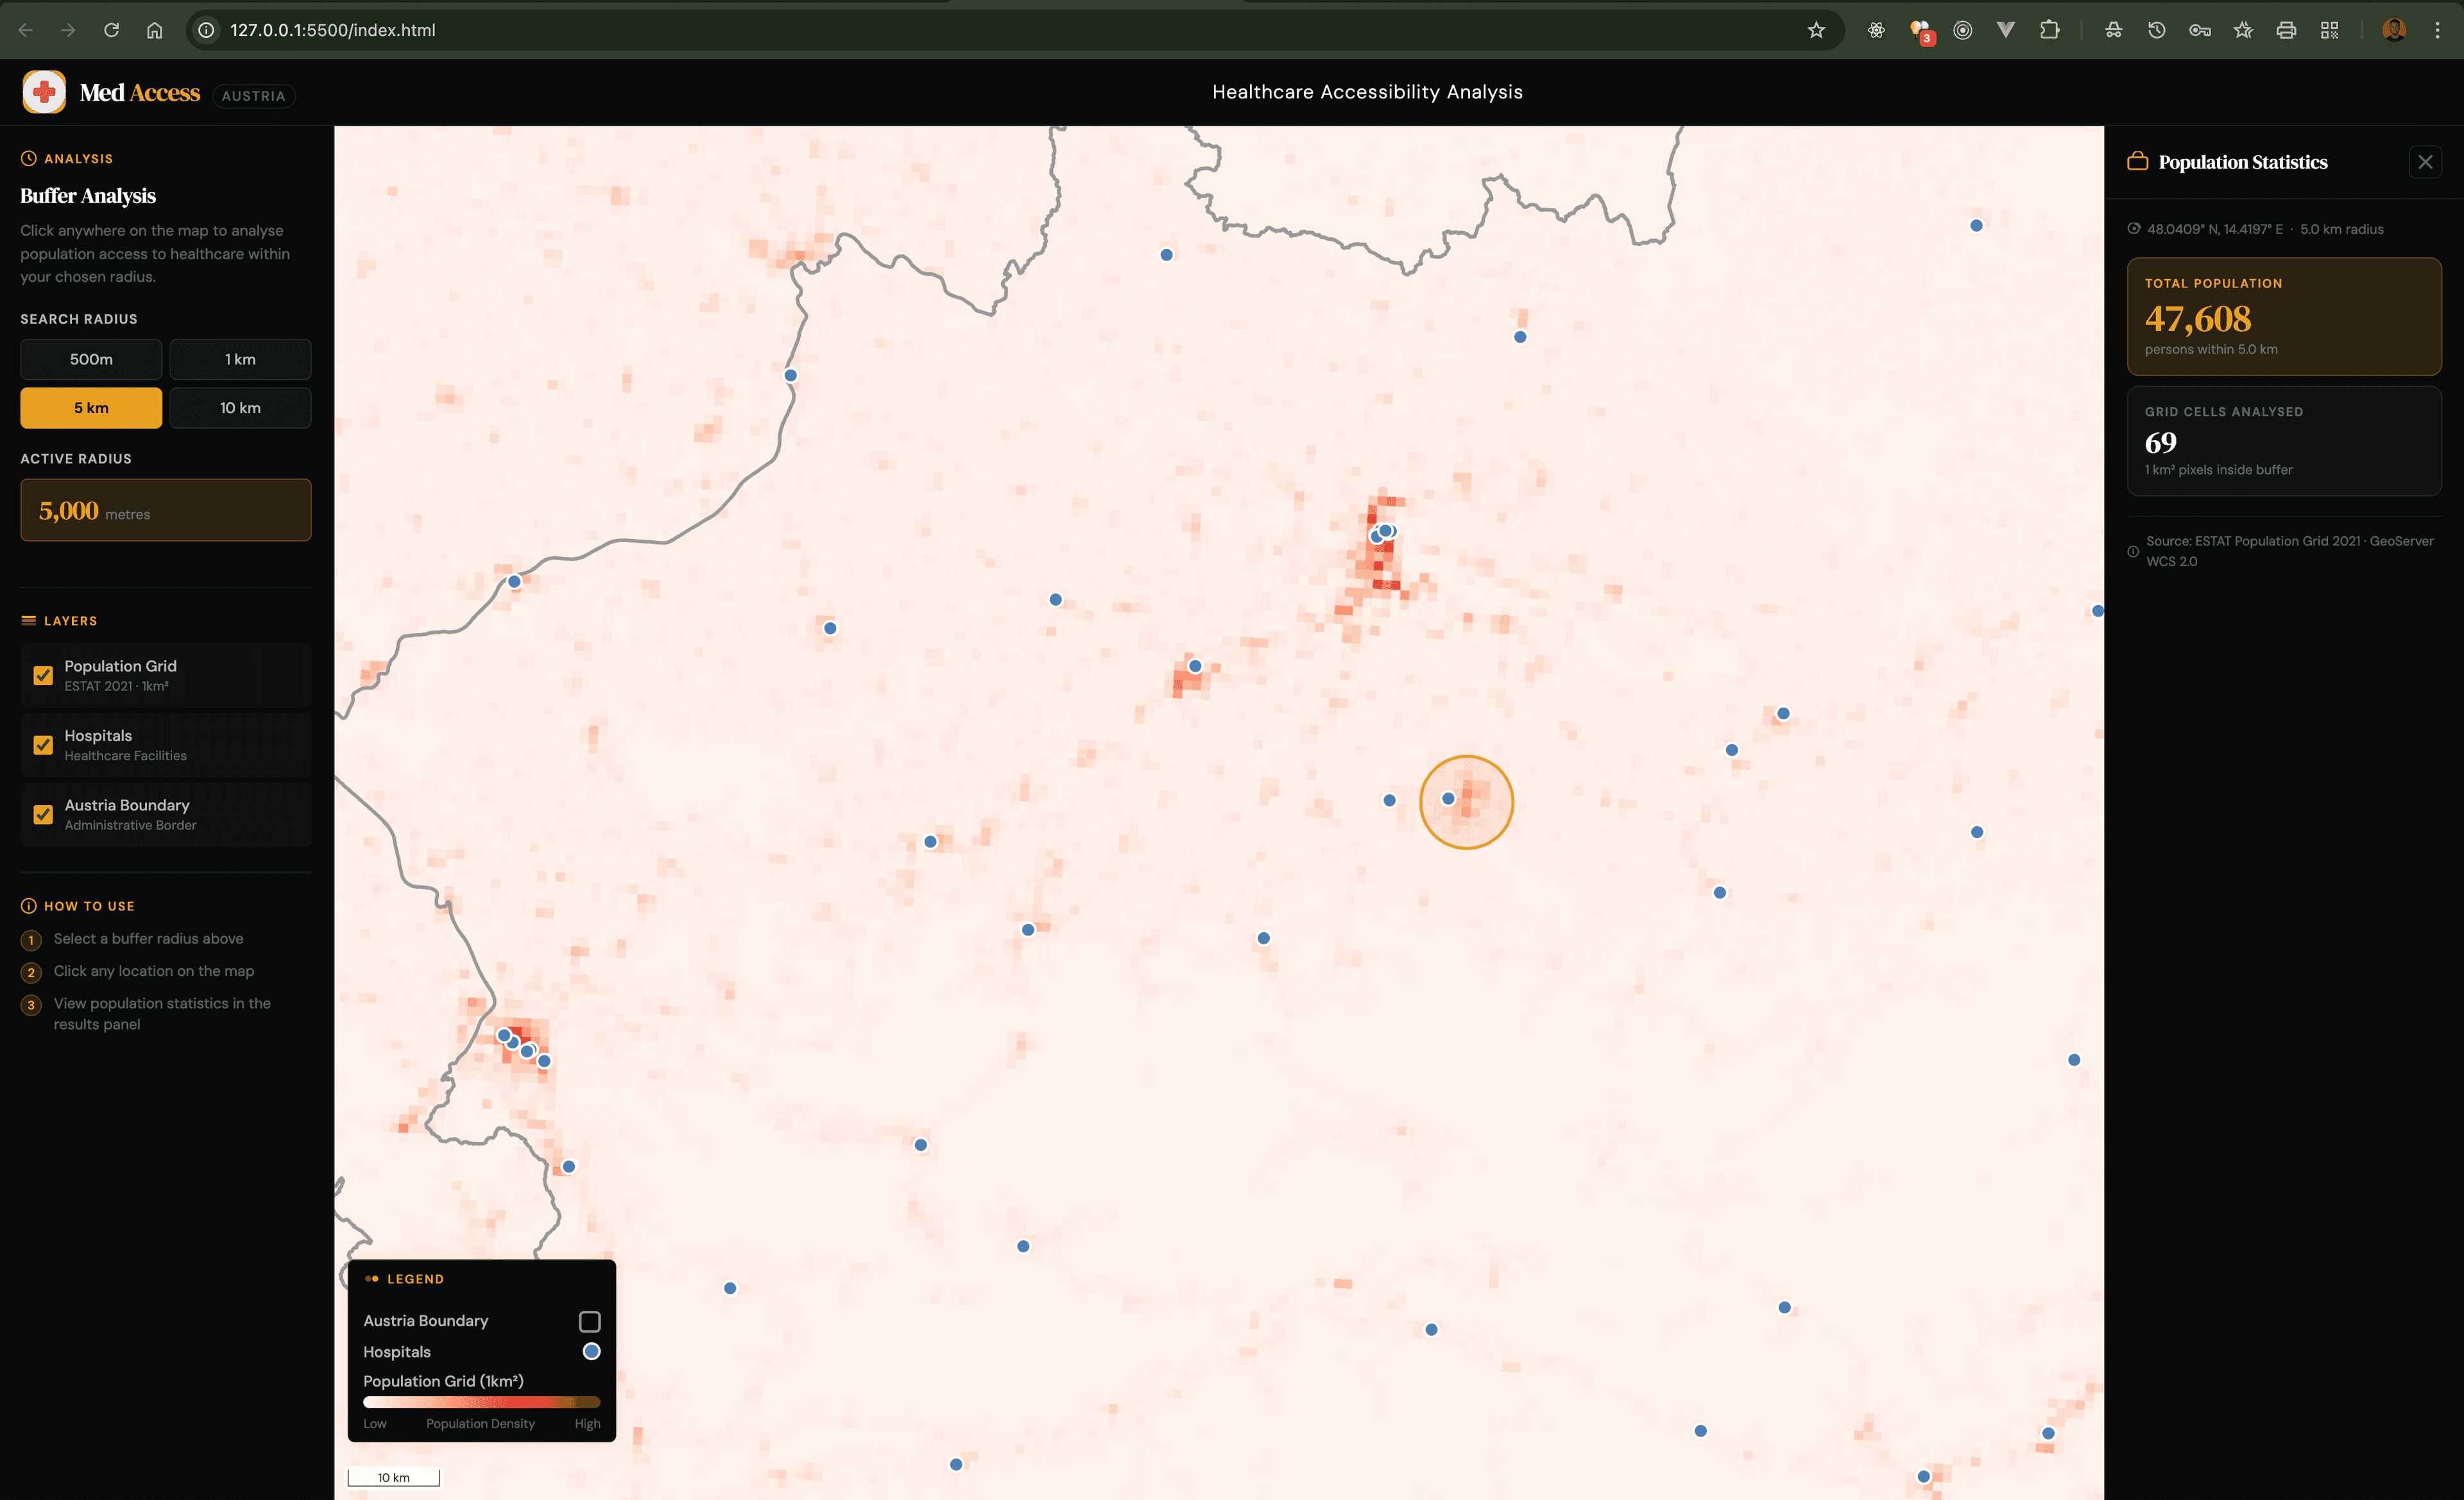The height and width of the screenshot is (1500, 2464).
Task: Select the 500m search radius
Action: (91, 359)
